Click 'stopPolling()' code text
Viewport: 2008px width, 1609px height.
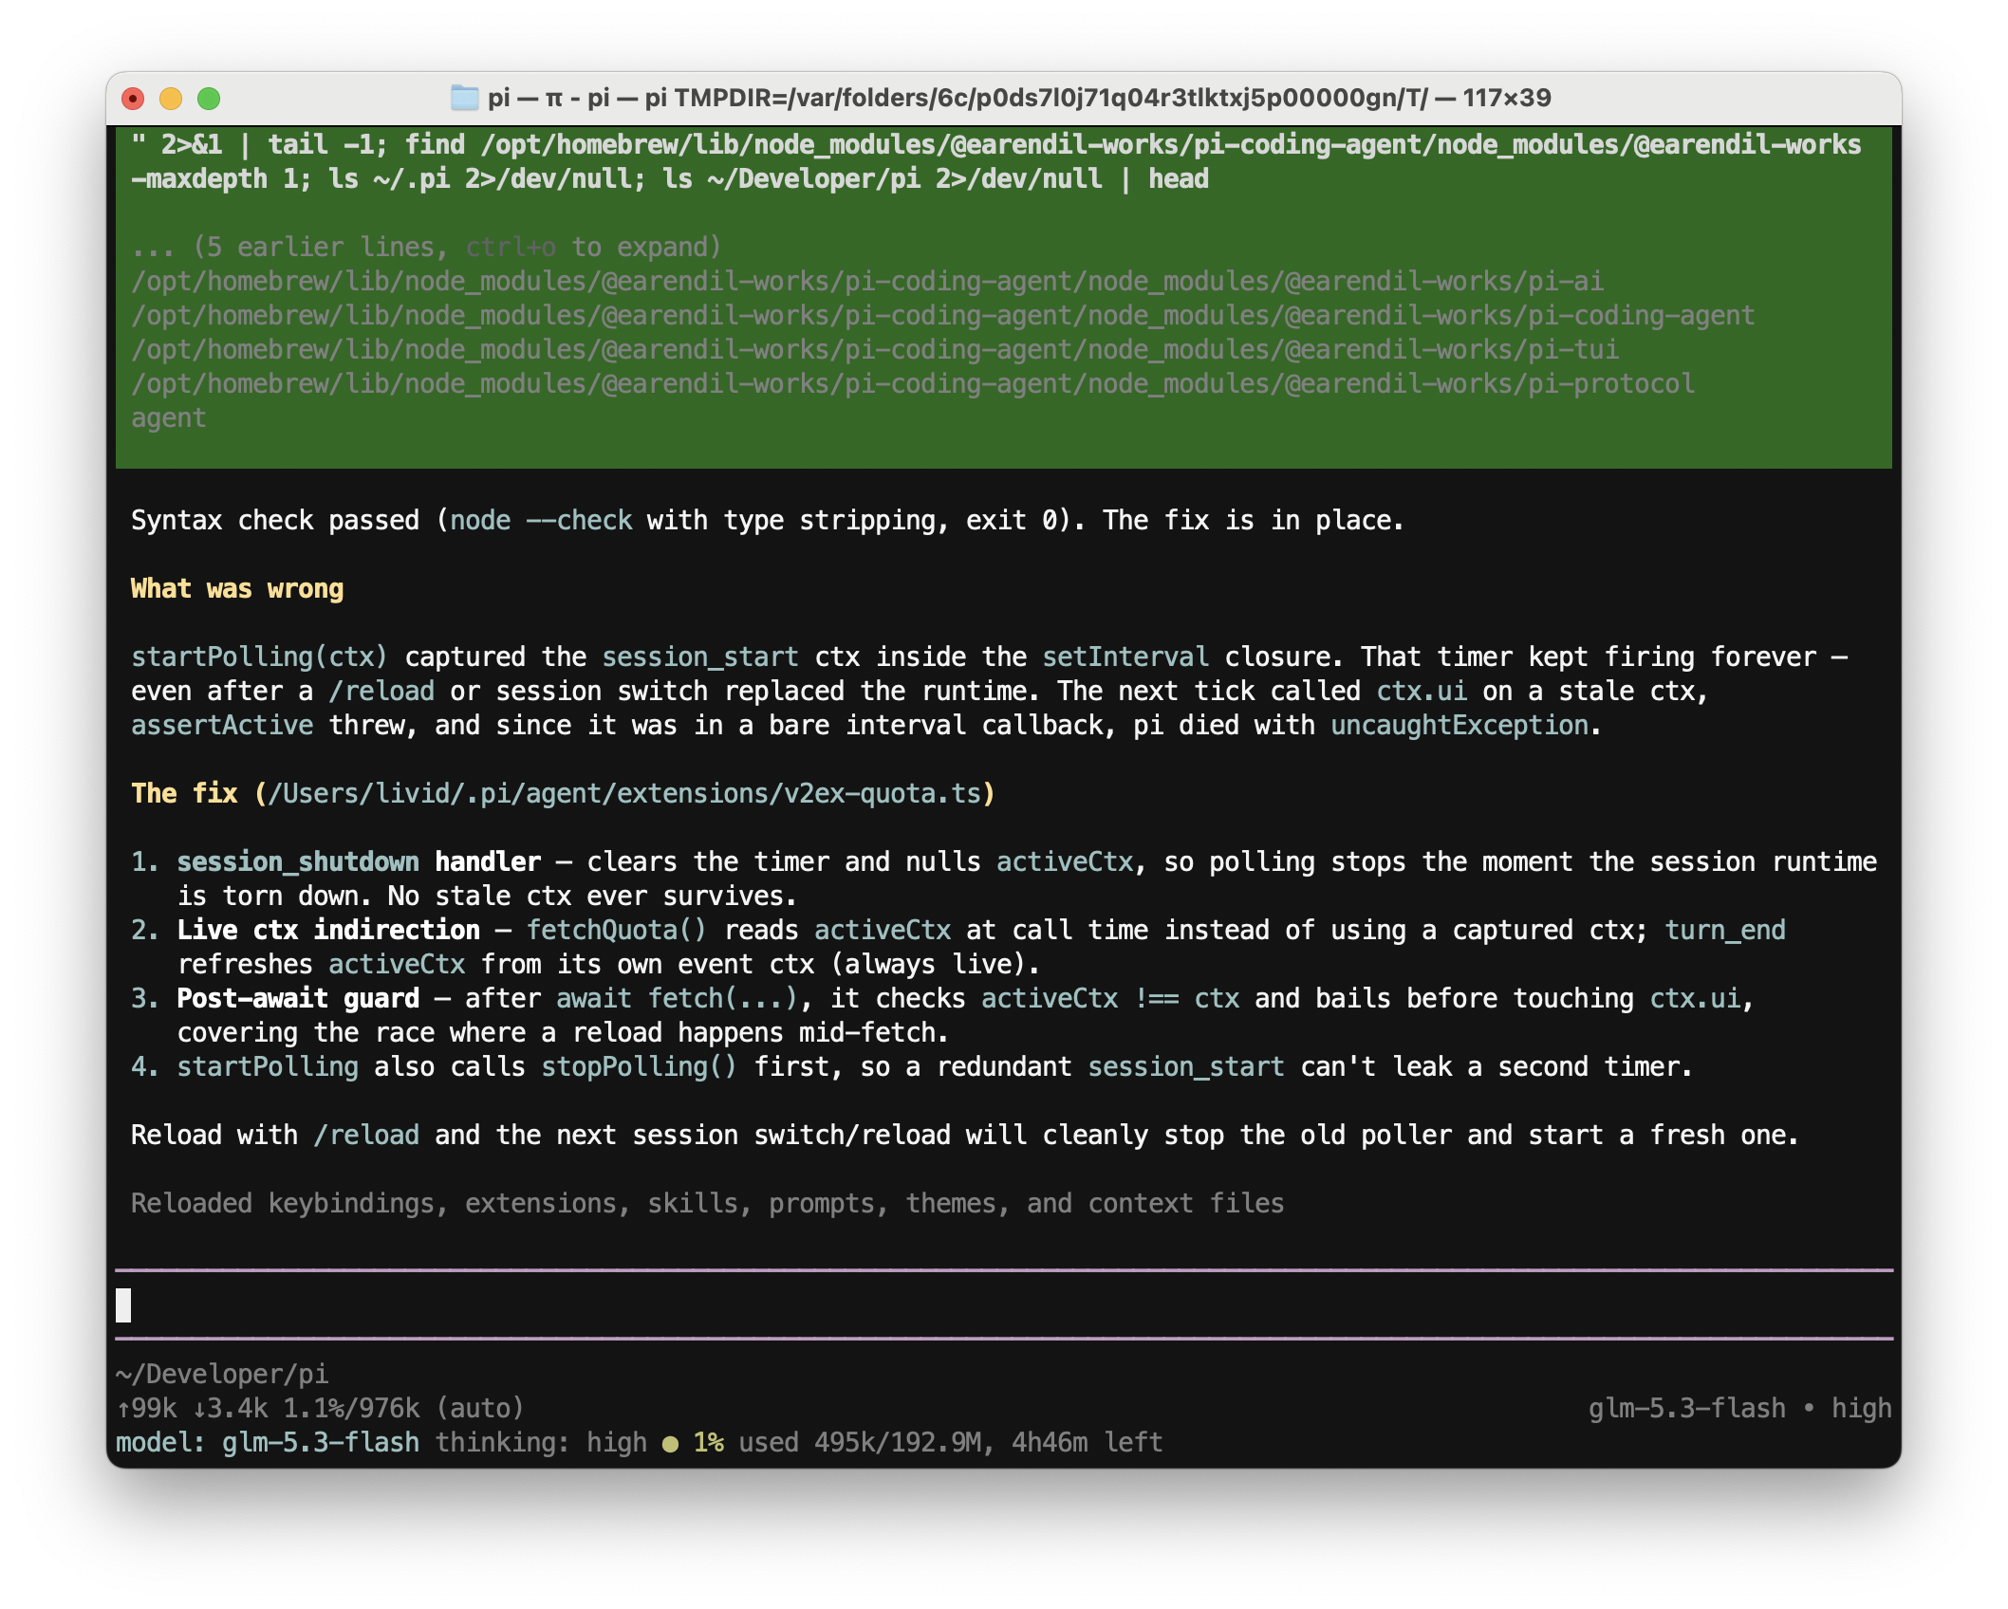click(x=639, y=1066)
